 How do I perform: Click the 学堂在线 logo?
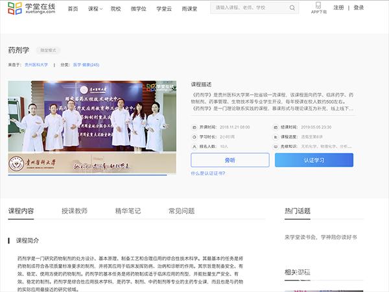pos(32,8)
